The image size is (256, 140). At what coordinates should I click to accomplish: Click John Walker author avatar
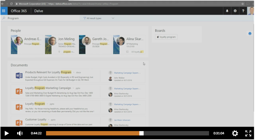(x=110, y=79)
